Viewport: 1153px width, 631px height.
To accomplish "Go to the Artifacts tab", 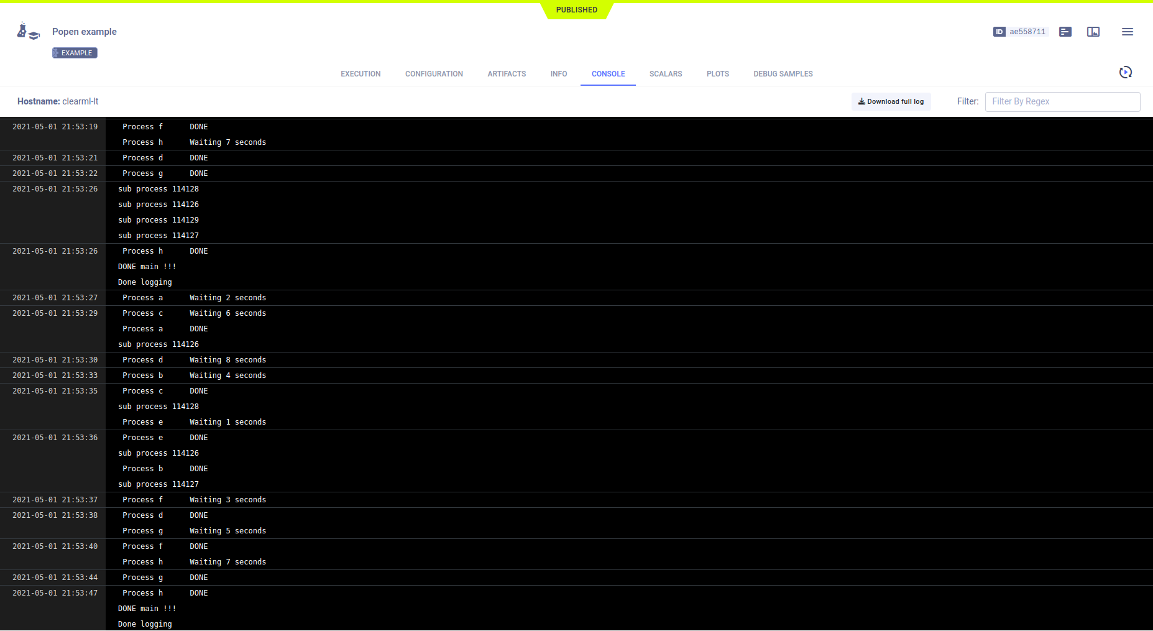I will (507, 74).
